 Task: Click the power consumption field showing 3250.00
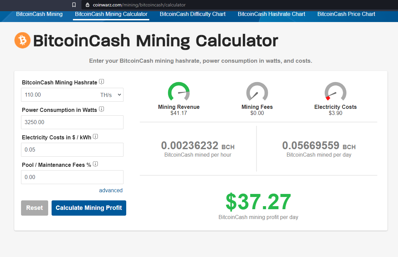(72, 122)
